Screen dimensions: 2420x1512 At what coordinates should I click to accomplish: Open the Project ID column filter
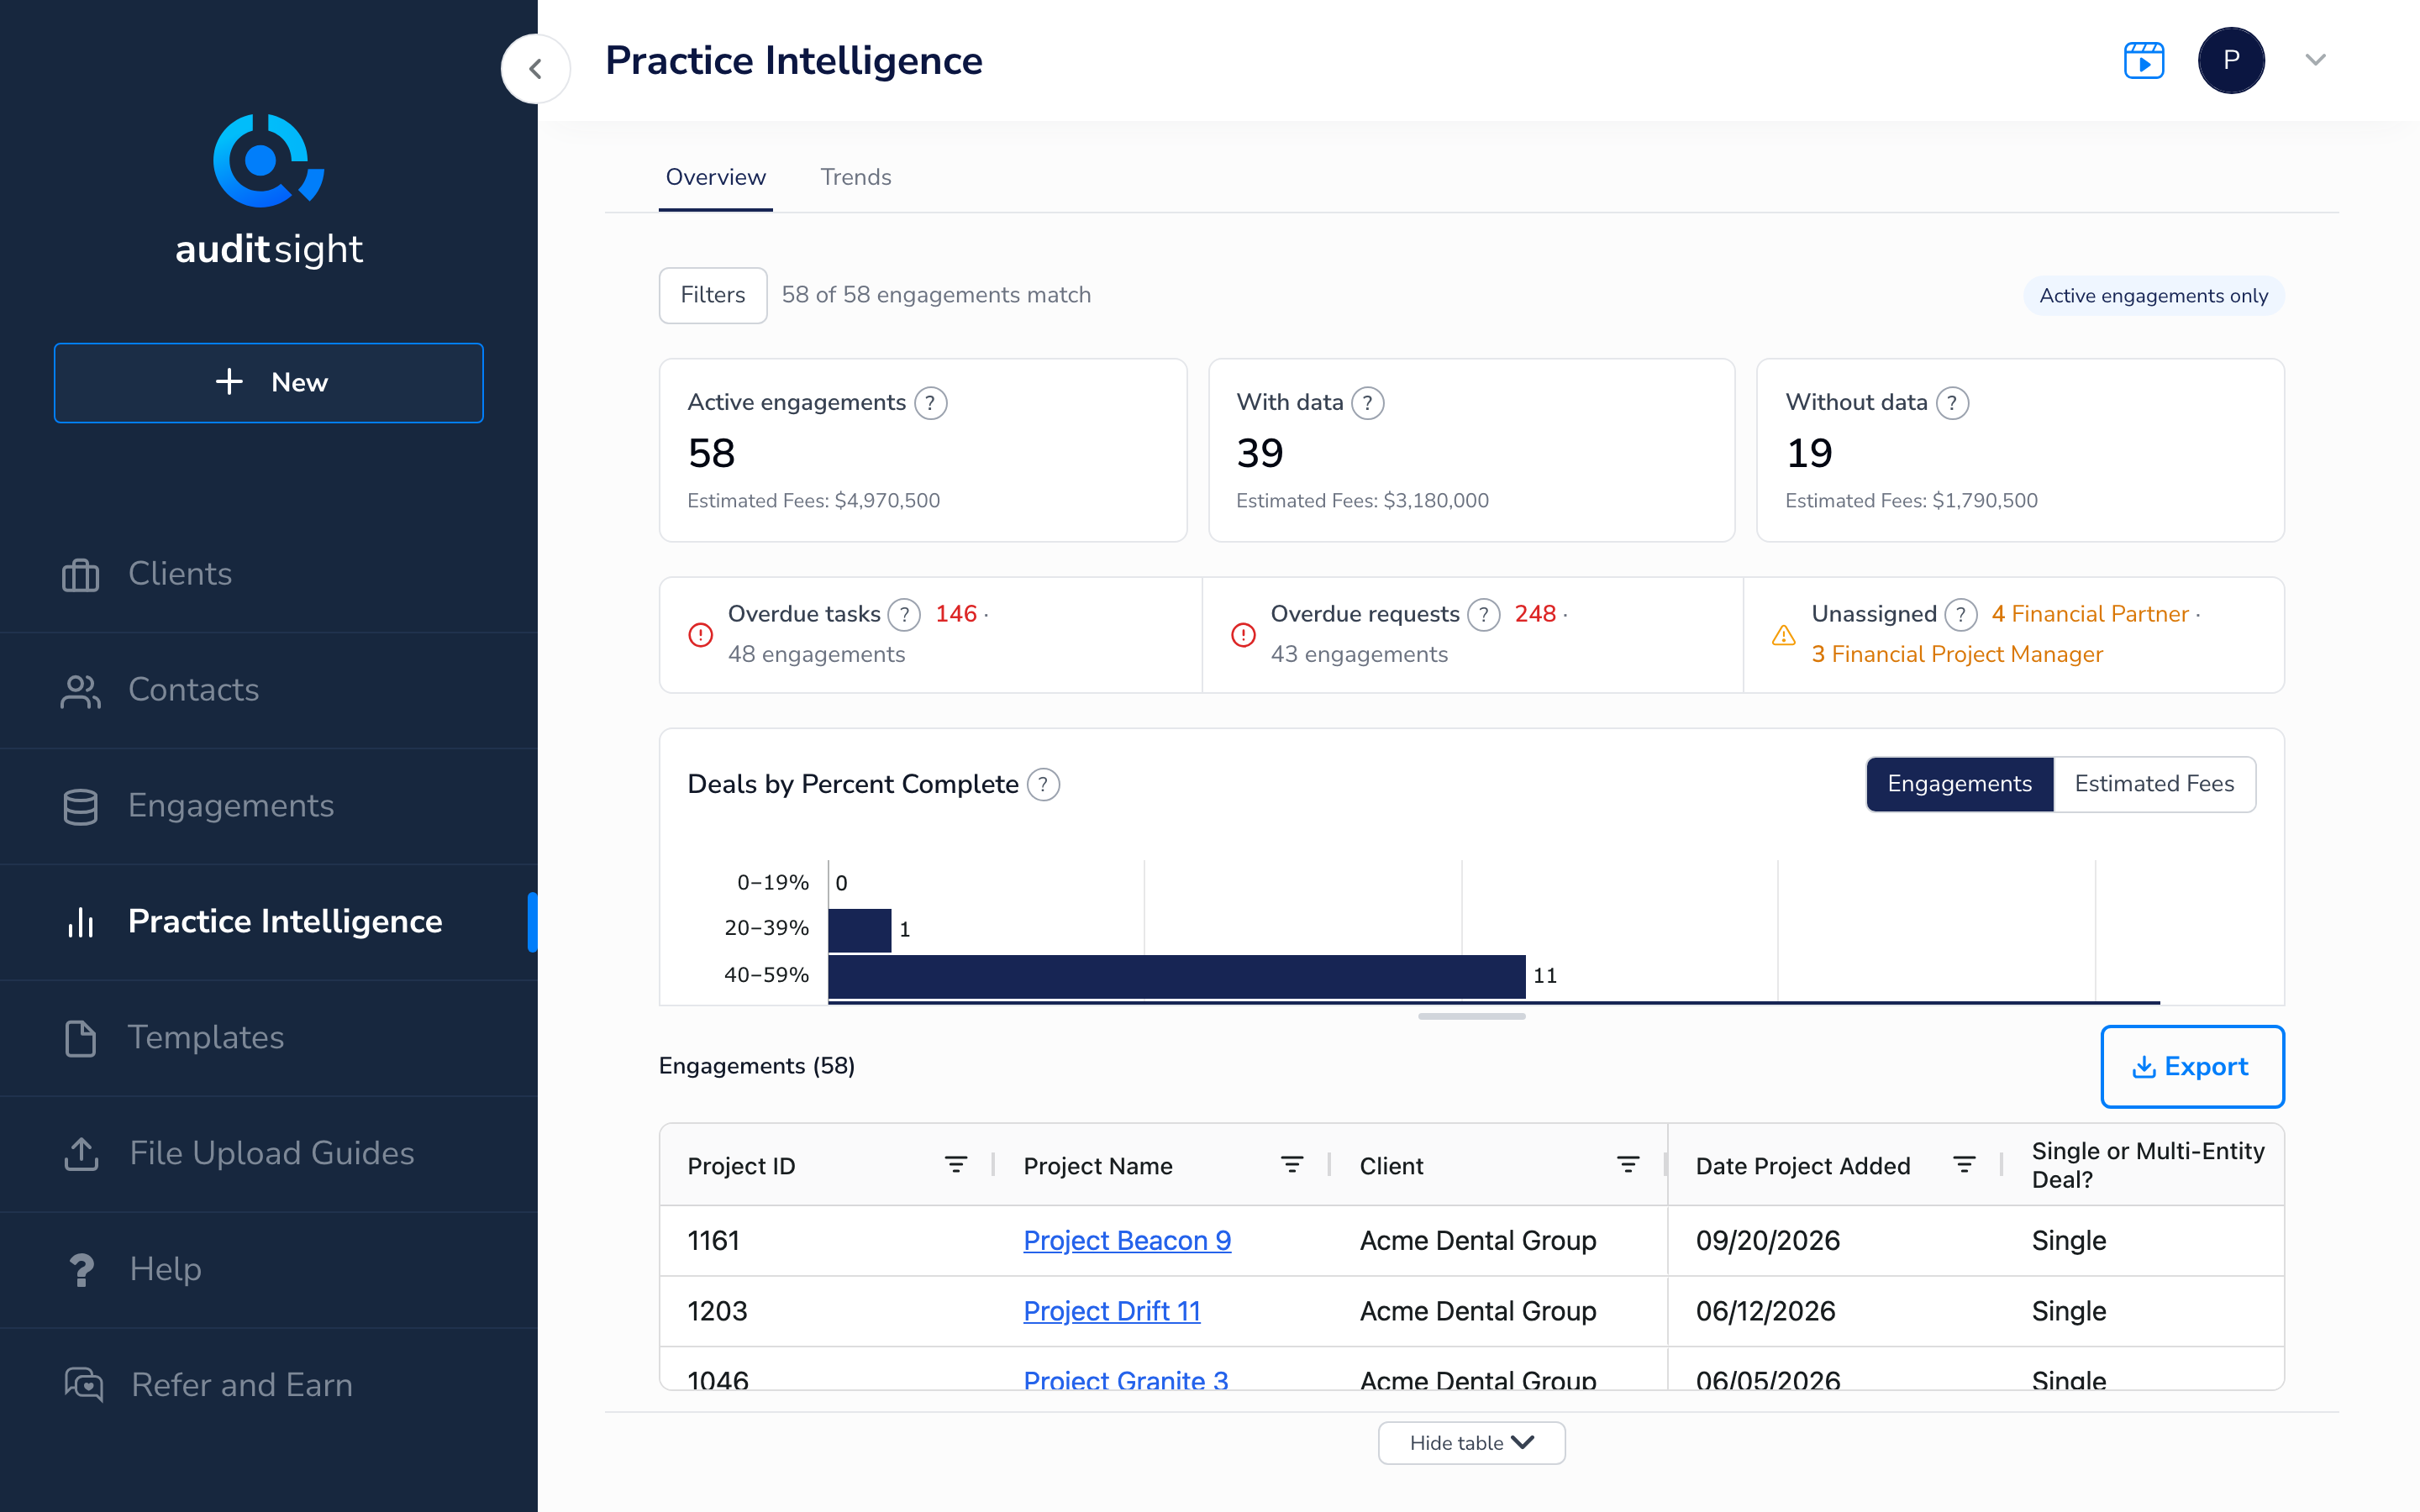coord(955,1165)
